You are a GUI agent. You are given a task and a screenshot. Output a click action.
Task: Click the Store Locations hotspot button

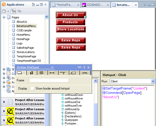coord(71,29)
